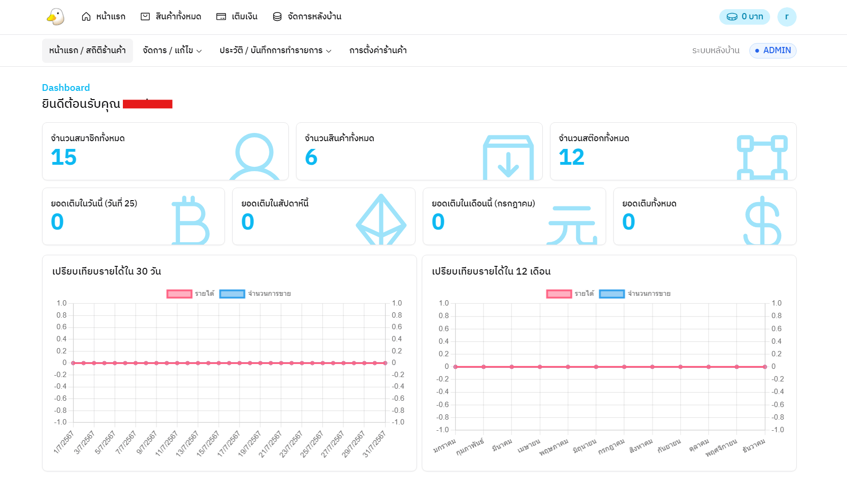Click the ธันวาคม data point in monthly chart

click(765, 367)
